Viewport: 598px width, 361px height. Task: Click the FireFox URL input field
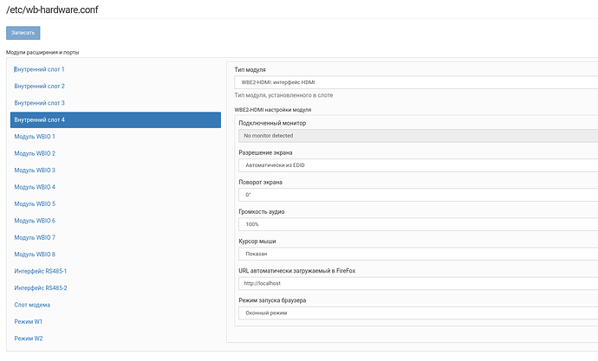pyautogui.click(x=416, y=283)
